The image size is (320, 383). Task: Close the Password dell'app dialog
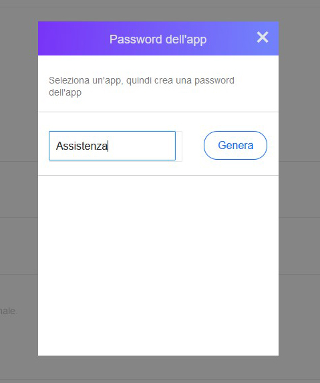(263, 37)
